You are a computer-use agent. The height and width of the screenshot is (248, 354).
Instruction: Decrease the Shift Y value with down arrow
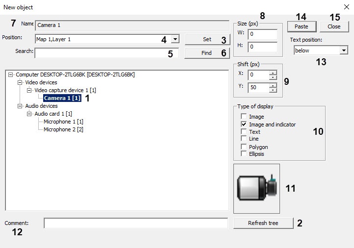[273, 90]
